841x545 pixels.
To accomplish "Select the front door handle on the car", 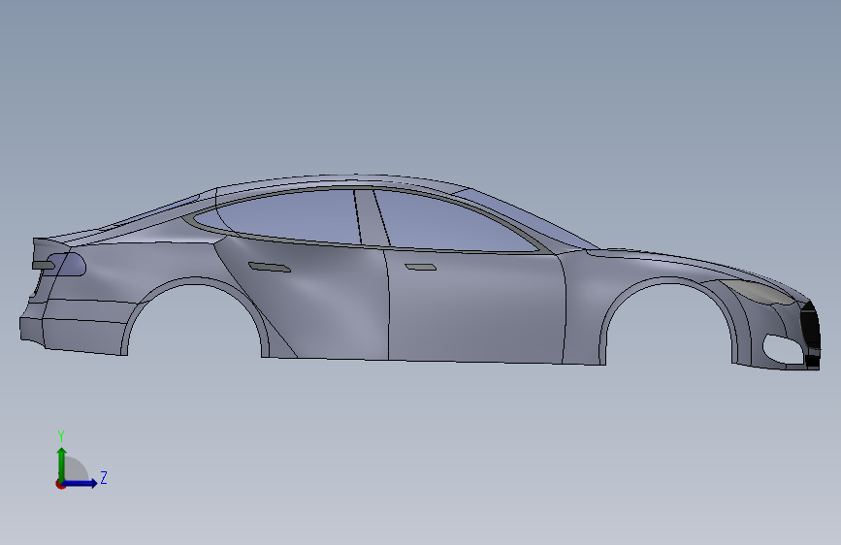I will pyautogui.click(x=420, y=267).
